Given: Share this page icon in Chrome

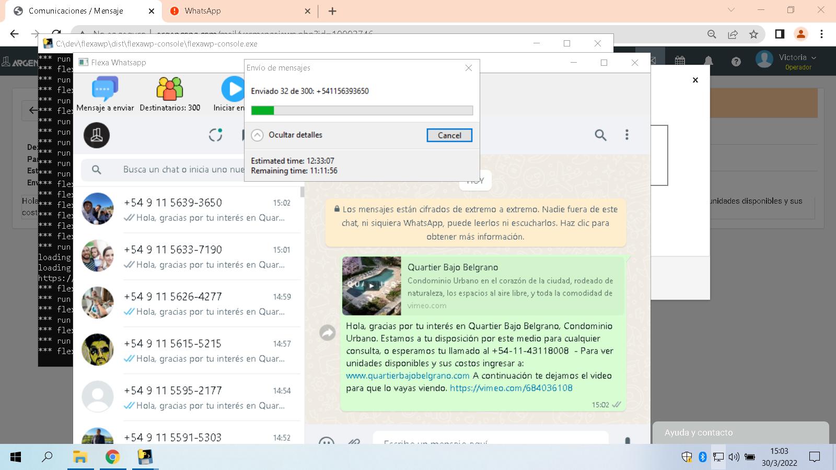Looking at the screenshot, I should (x=733, y=34).
